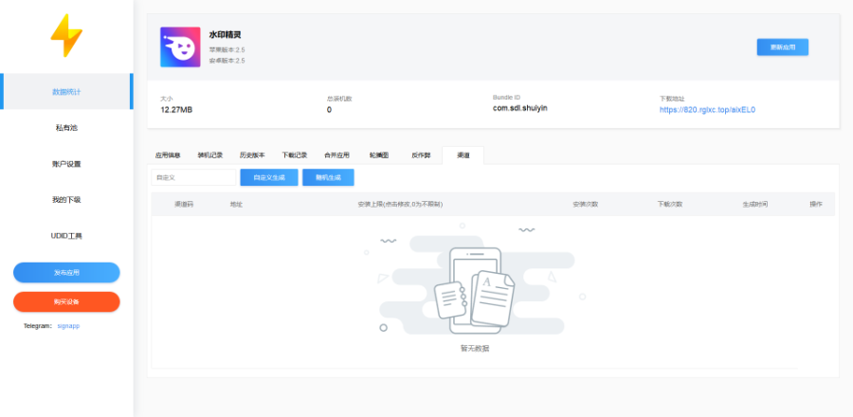Click the lightning bolt logo

66,37
